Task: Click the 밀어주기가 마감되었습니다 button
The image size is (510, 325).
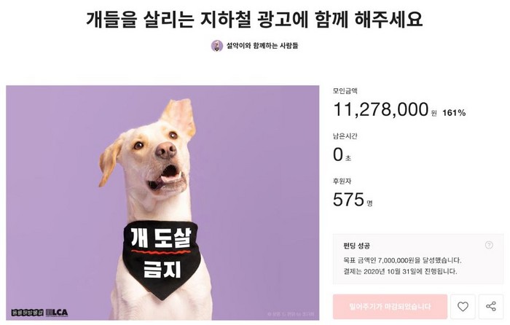Action: click(x=390, y=307)
